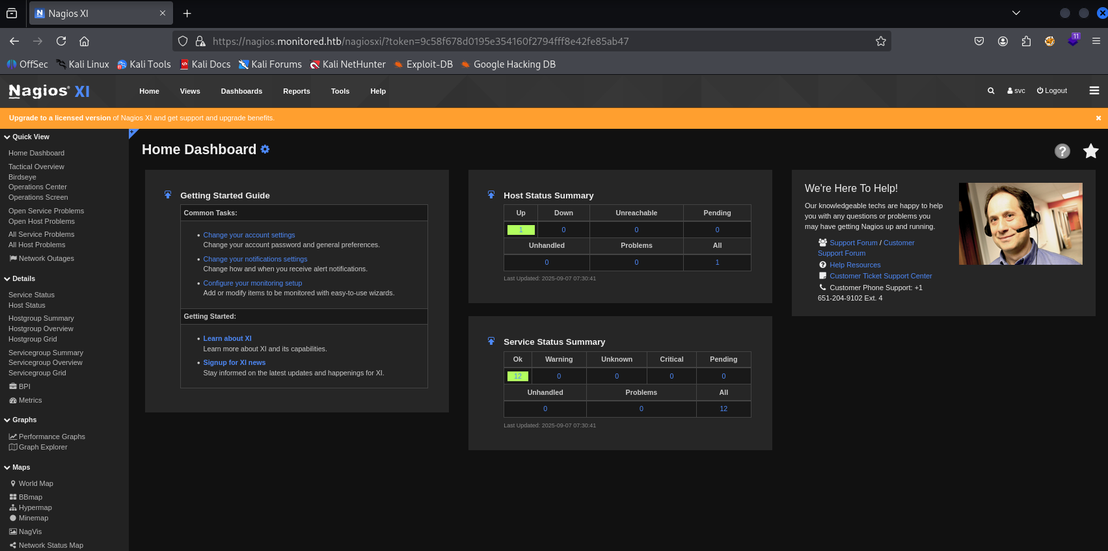This screenshot has height=551, width=1108.
Task: Open the Firefox application menu
Action: [1096, 41]
